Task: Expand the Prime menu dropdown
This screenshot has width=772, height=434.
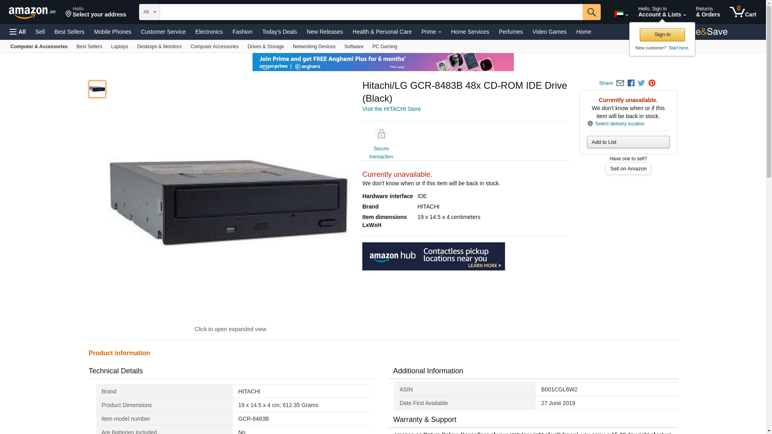Action: [x=431, y=32]
